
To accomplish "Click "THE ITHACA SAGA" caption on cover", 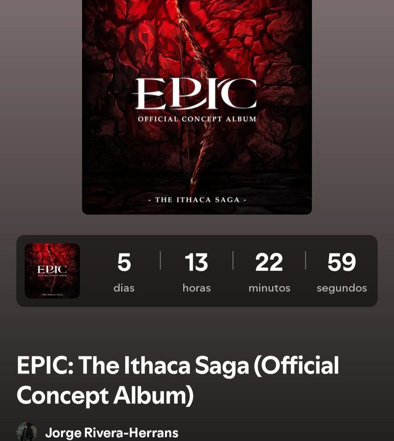I will [197, 200].
